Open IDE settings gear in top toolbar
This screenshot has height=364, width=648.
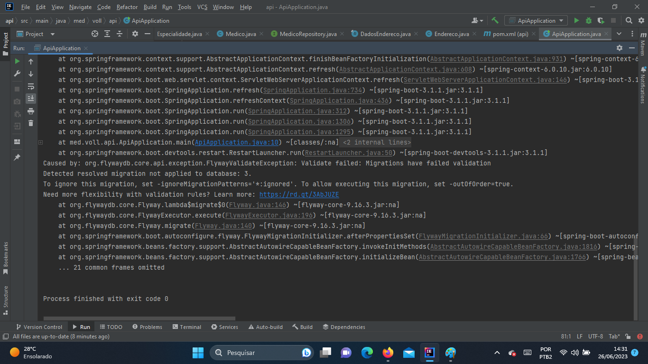tap(640, 20)
